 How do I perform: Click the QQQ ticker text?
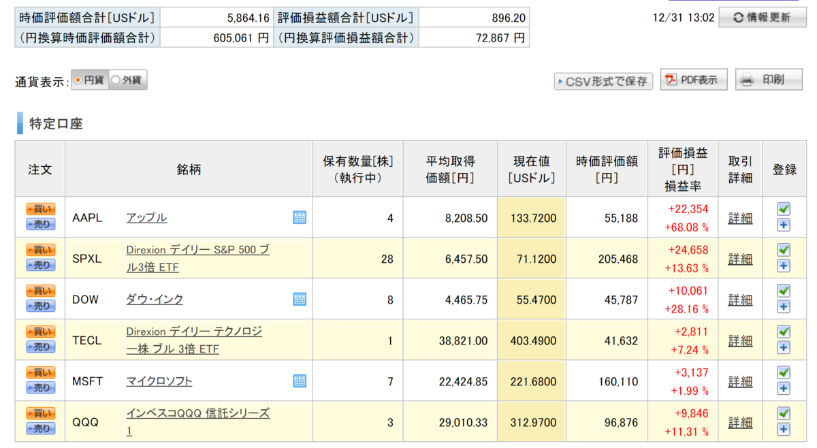pyautogui.click(x=85, y=422)
